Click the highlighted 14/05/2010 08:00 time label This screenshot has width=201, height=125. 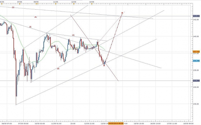[116, 123]
